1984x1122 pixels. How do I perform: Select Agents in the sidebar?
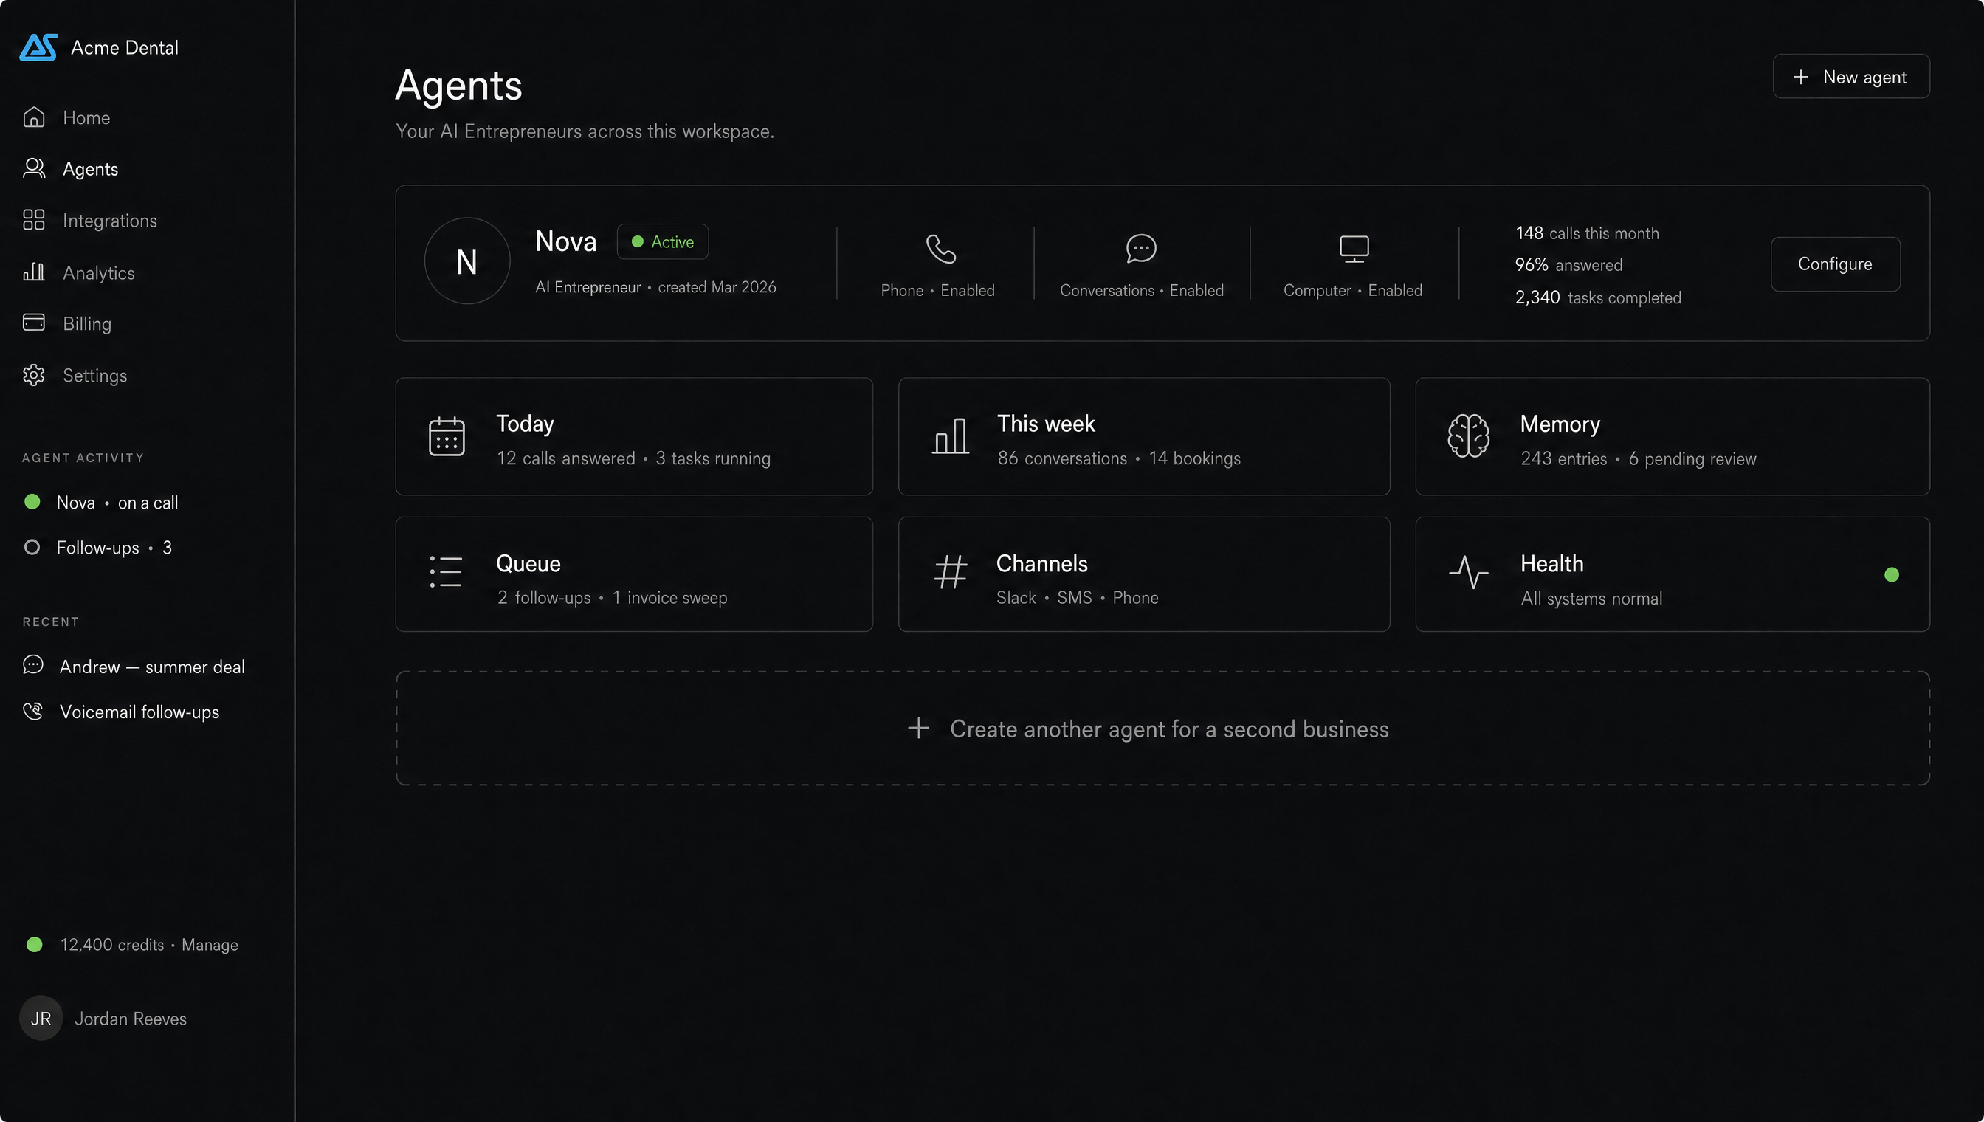coord(90,170)
